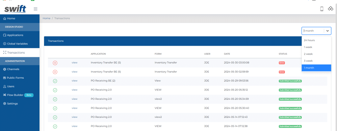Click the FORM column header
This screenshot has width=337, height=131.
coord(158,54)
